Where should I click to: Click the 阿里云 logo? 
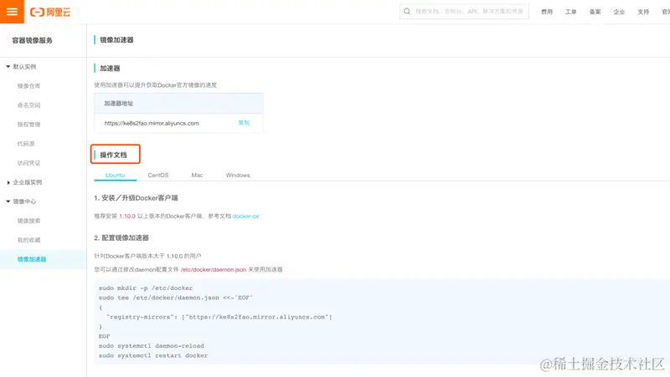click(50, 12)
